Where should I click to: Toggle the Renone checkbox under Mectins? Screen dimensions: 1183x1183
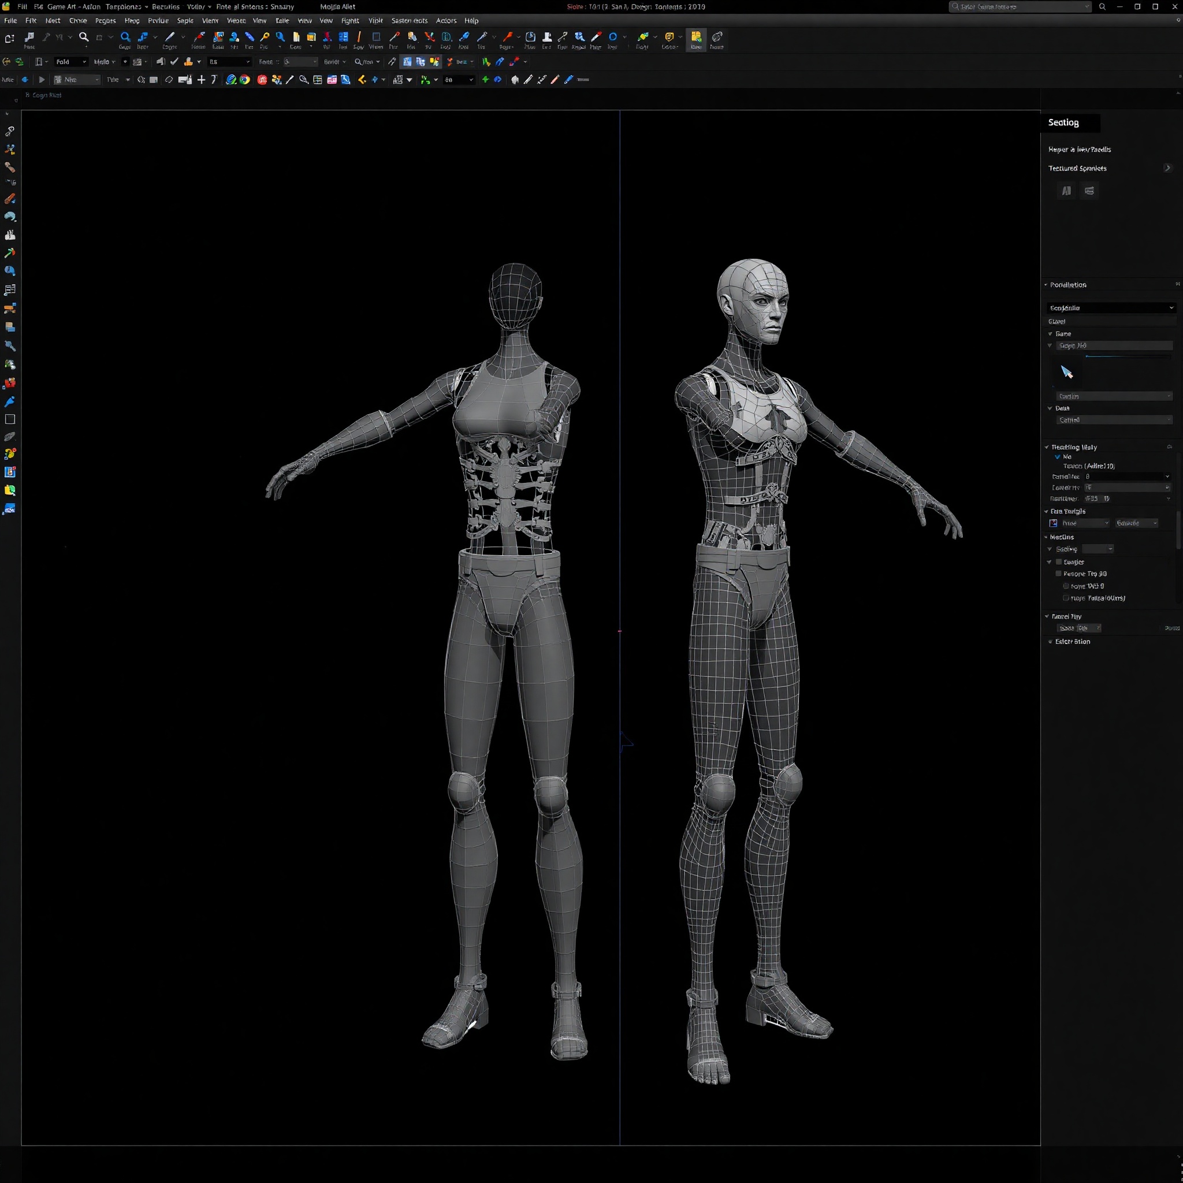point(1059,574)
